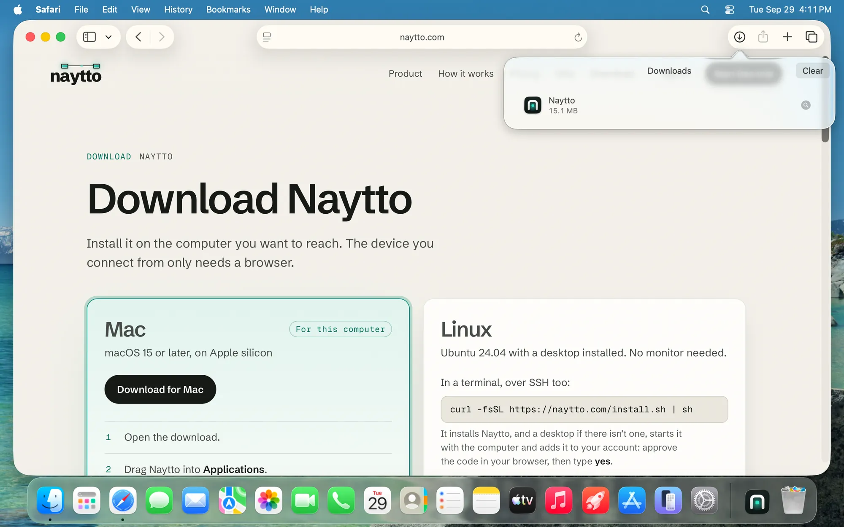
Task: Open Messages from the Dock
Action: [159, 500]
